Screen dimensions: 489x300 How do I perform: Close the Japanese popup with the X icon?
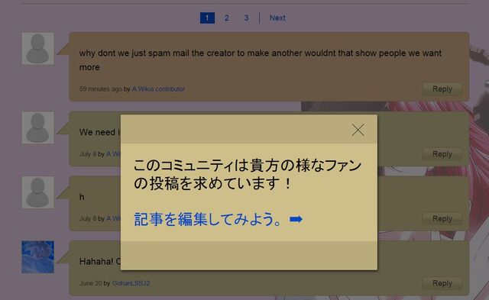pos(358,130)
